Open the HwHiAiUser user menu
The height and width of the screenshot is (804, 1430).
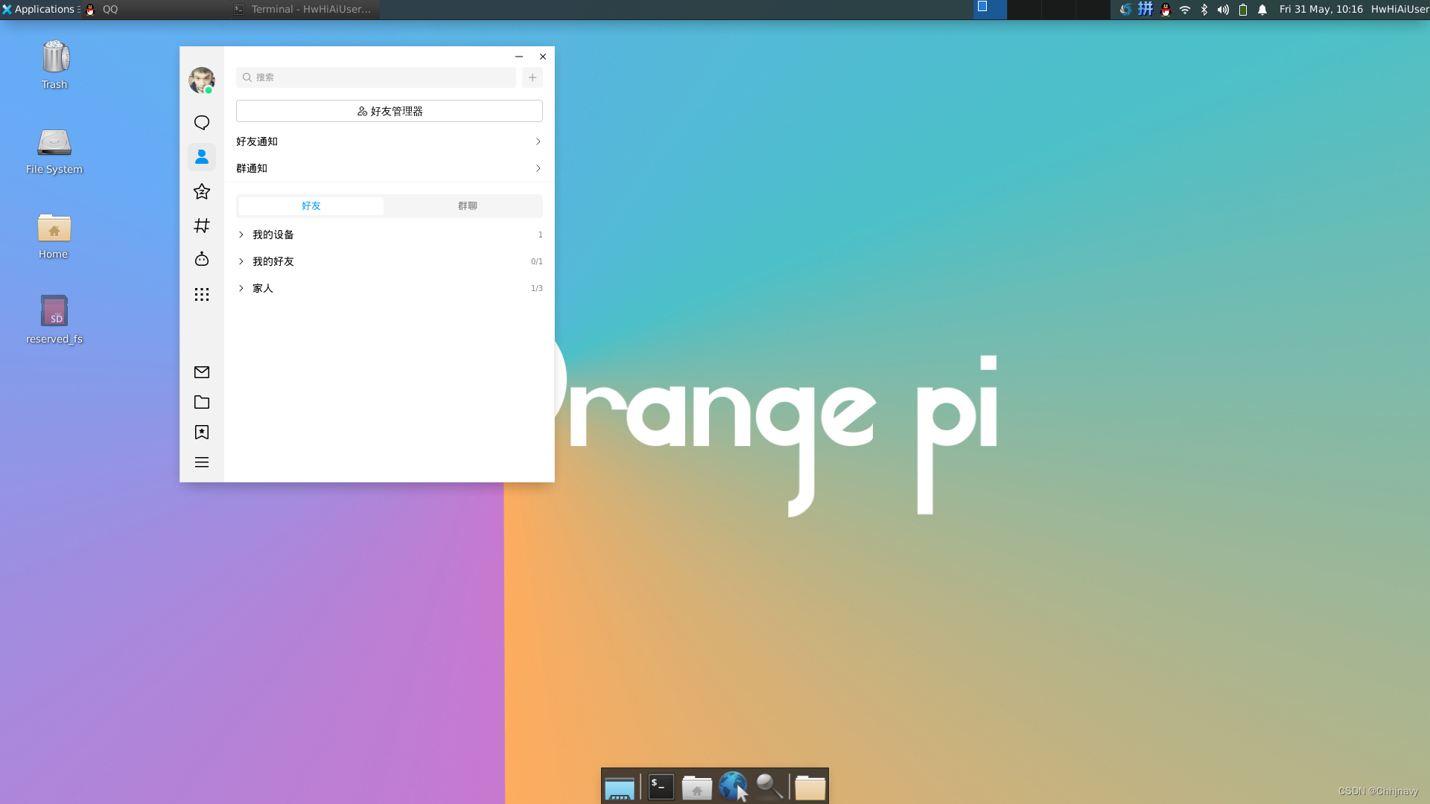pyautogui.click(x=1399, y=9)
